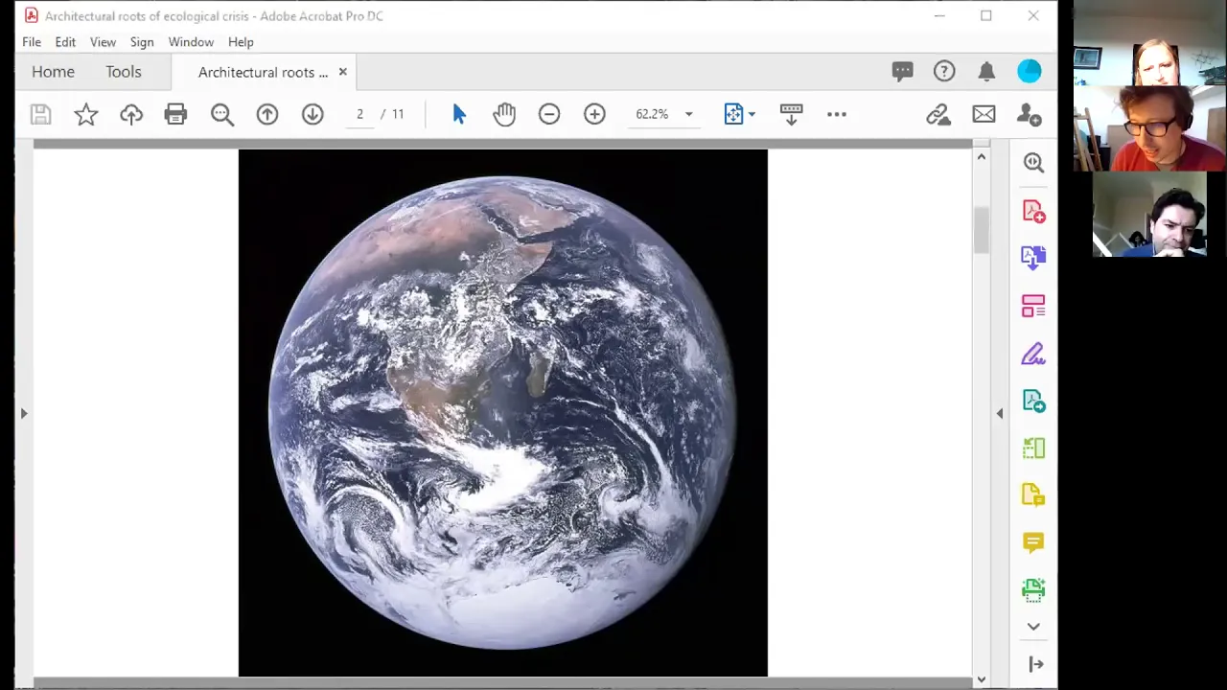Upload the file to the cloud
The image size is (1227, 690).
131,115
